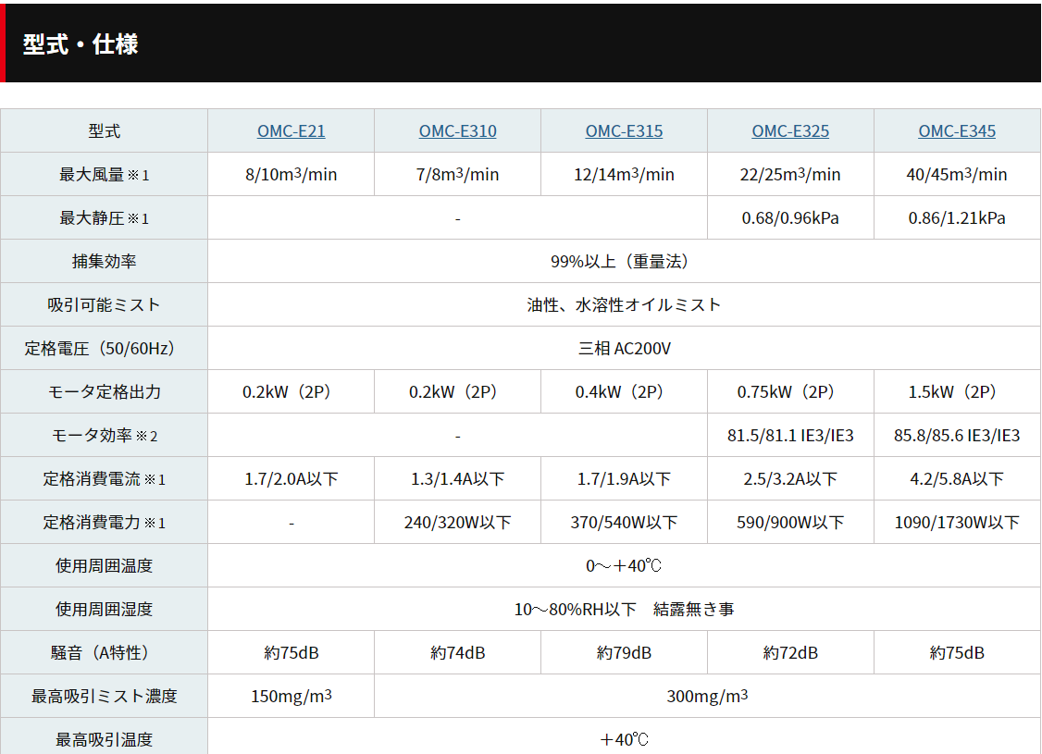This screenshot has width=1042, height=754.
Task: Select the 三相 AC200V voltage cell
Action: (x=624, y=349)
